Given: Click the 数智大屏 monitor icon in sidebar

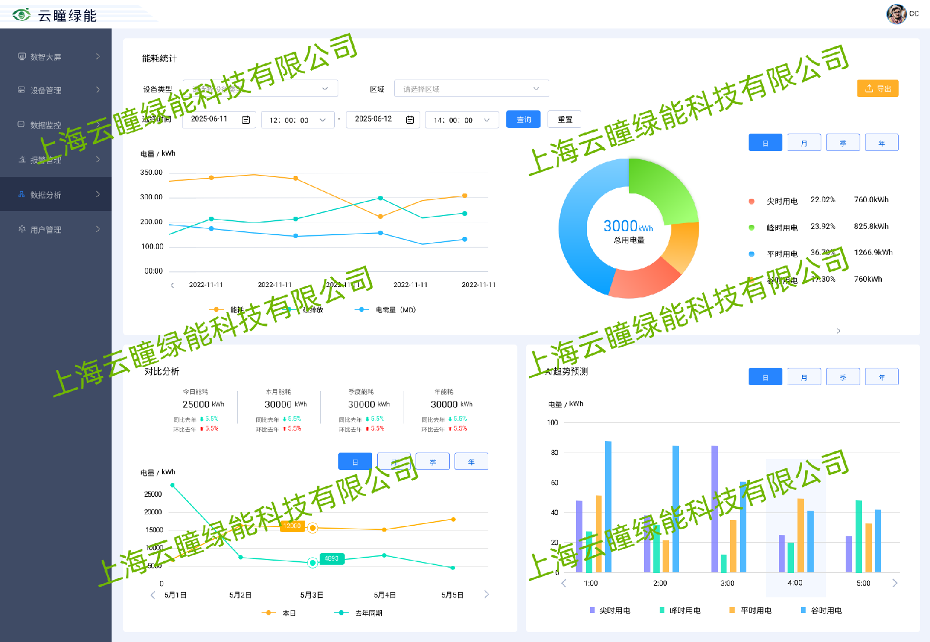Looking at the screenshot, I should pos(22,56).
